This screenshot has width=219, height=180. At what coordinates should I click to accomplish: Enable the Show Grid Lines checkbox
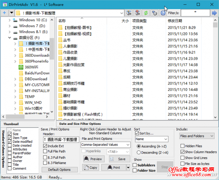pyautogui.click(x=182, y=158)
